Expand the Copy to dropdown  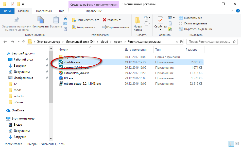point(97,27)
